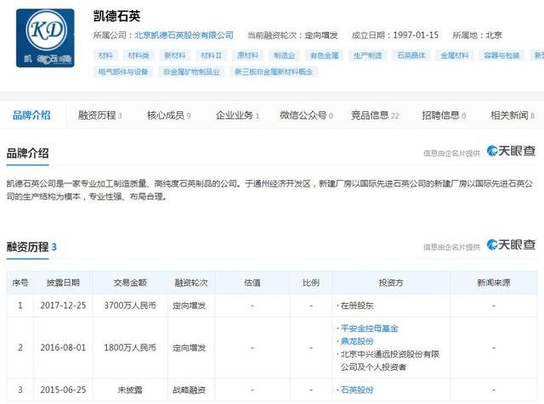Select the 材料 tag

point(105,55)
